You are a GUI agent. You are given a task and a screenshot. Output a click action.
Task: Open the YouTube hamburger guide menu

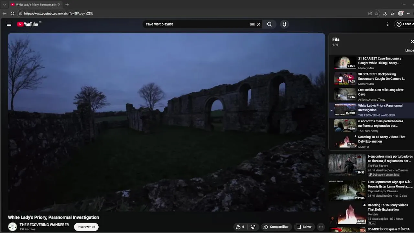tap(9, 24)
